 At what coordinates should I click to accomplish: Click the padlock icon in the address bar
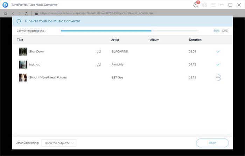(x=36, y=13)
